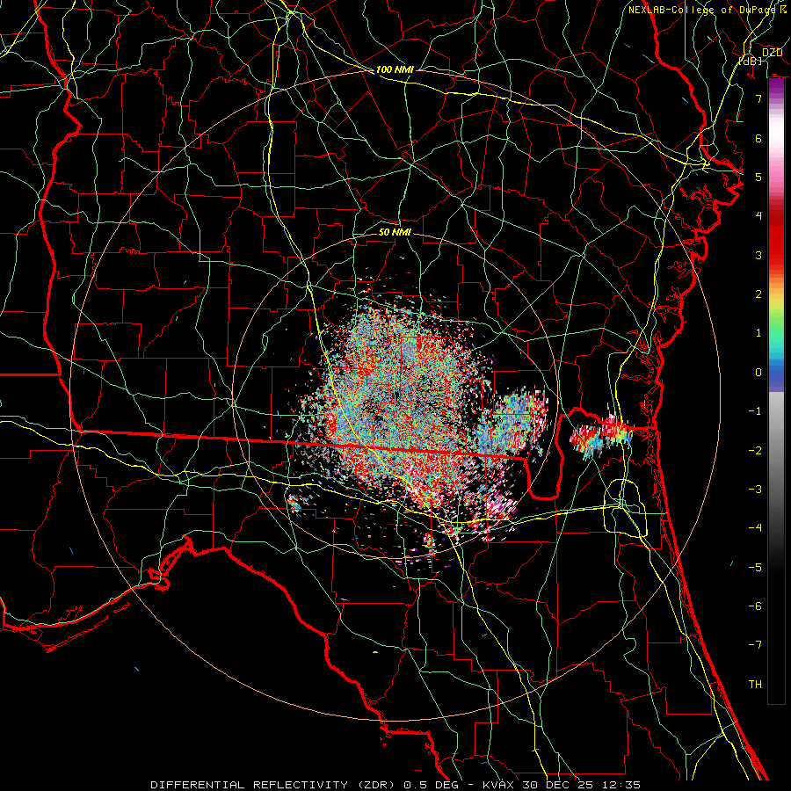Click the 7 value on the color scale
This screenshot has height=791, width=791.
pyautogui.click(x=758, y=98)
